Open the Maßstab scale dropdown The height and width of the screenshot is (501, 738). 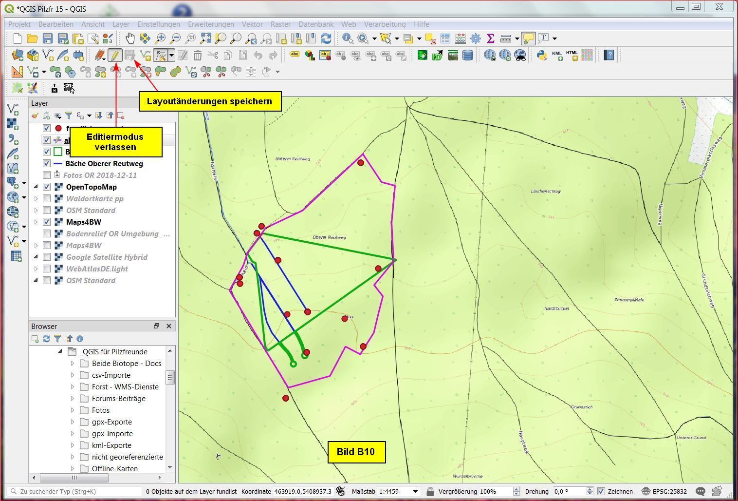[x=415, y=491]
